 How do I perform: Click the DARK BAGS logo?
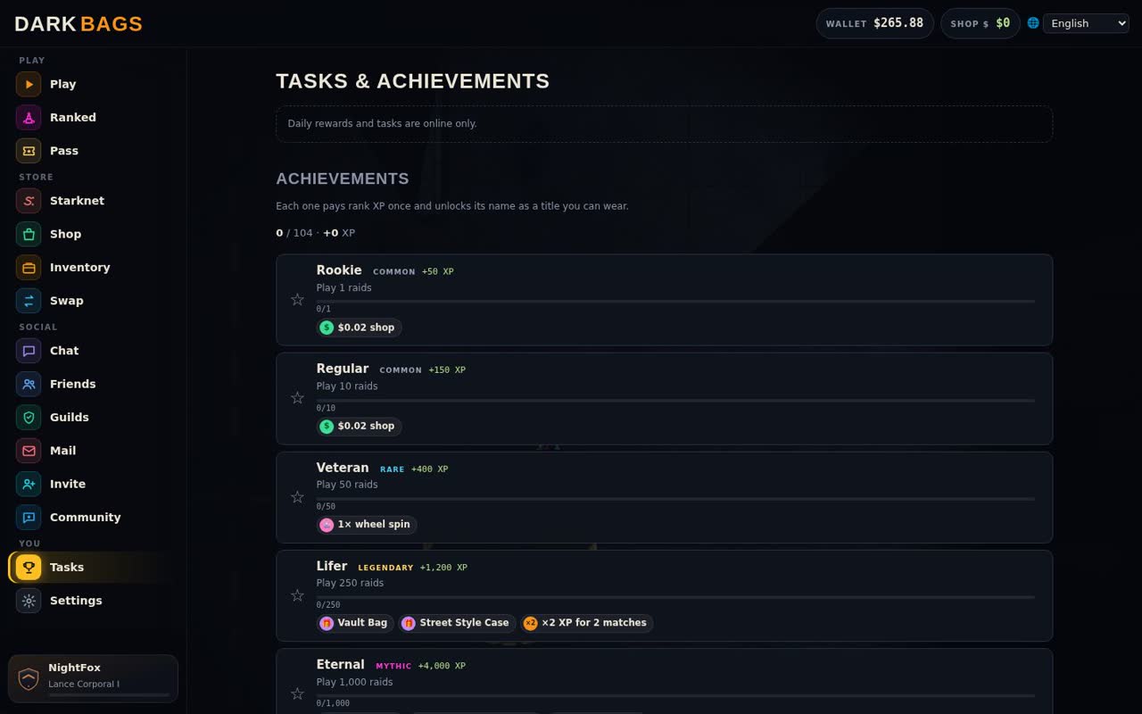tap(79, 24)
